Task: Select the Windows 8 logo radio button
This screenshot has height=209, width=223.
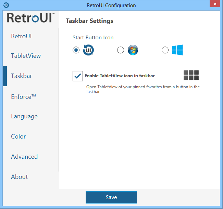Action: pos(165,50)
